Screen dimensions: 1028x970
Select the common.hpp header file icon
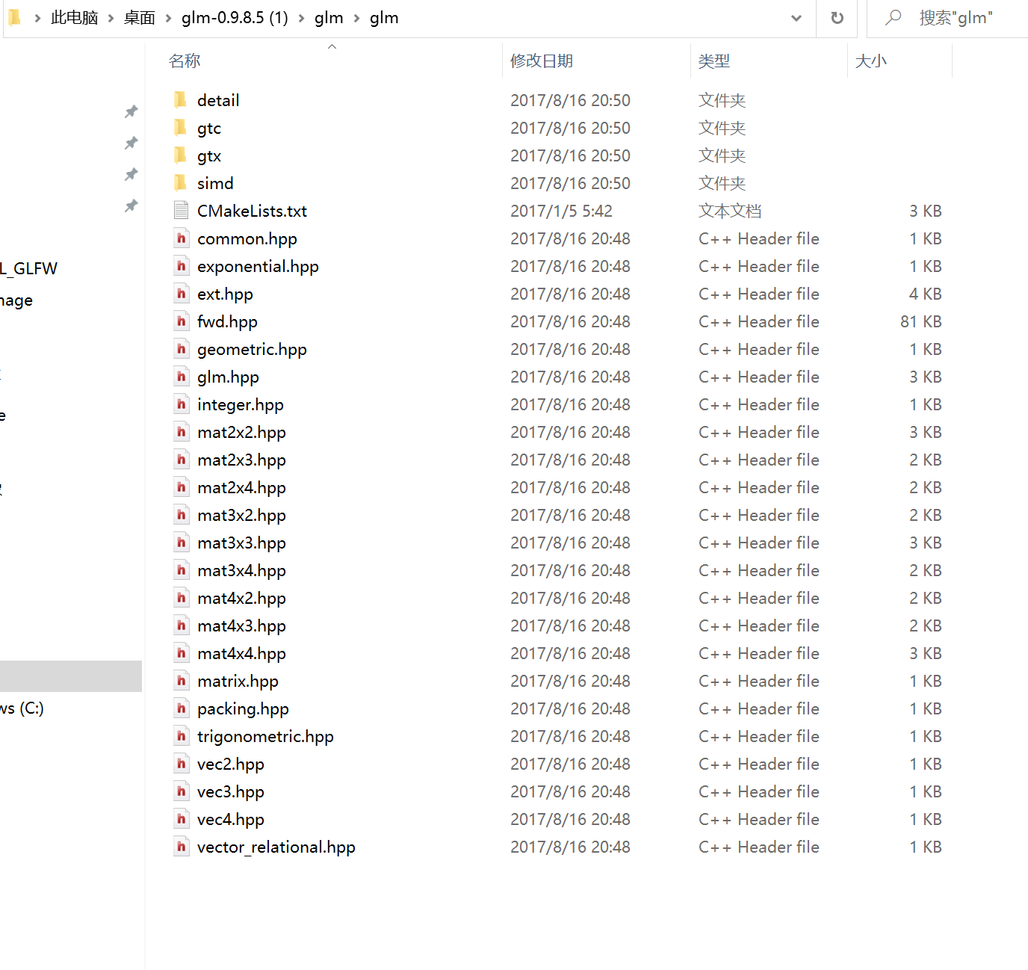(x=181, y=238)
